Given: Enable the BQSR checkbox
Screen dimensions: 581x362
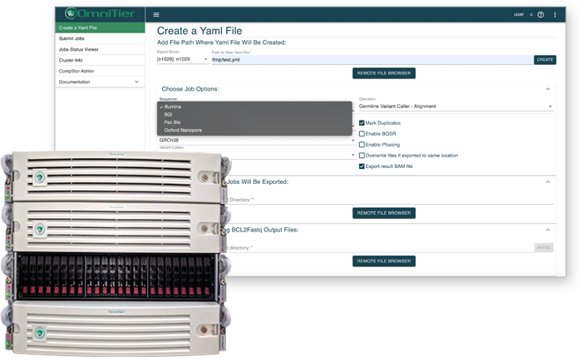Looking at the screenshot, I should click(362, 134).
